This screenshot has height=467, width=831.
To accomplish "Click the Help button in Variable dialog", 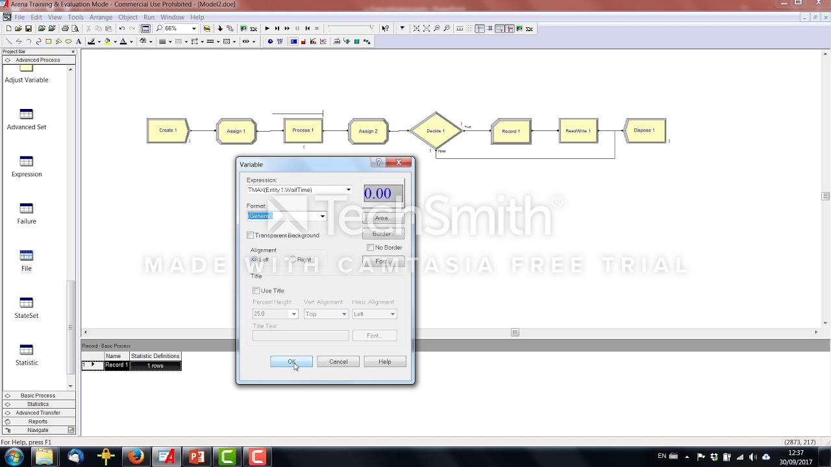I will click(385, 362).
